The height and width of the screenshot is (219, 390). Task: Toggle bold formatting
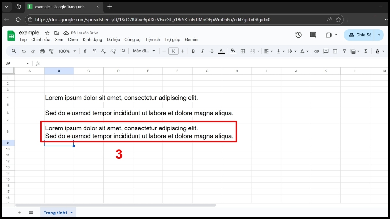[x=193, y=51]
